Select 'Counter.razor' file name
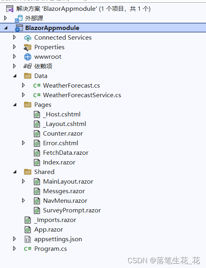 tap(63, 134)
